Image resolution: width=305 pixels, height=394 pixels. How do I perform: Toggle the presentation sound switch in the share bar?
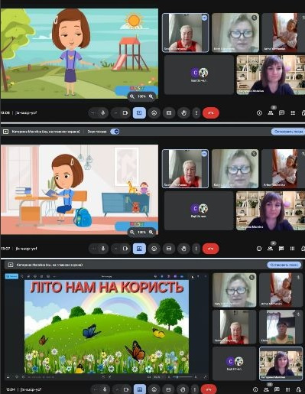pyautogui.click(x=115, y=132)
